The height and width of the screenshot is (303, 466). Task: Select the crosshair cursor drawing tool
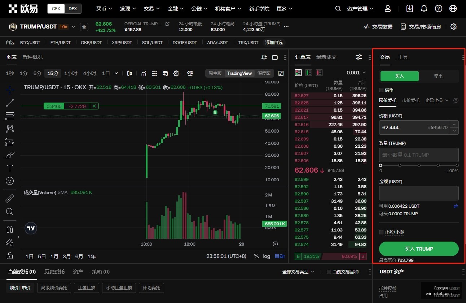(x=10, y=89)
